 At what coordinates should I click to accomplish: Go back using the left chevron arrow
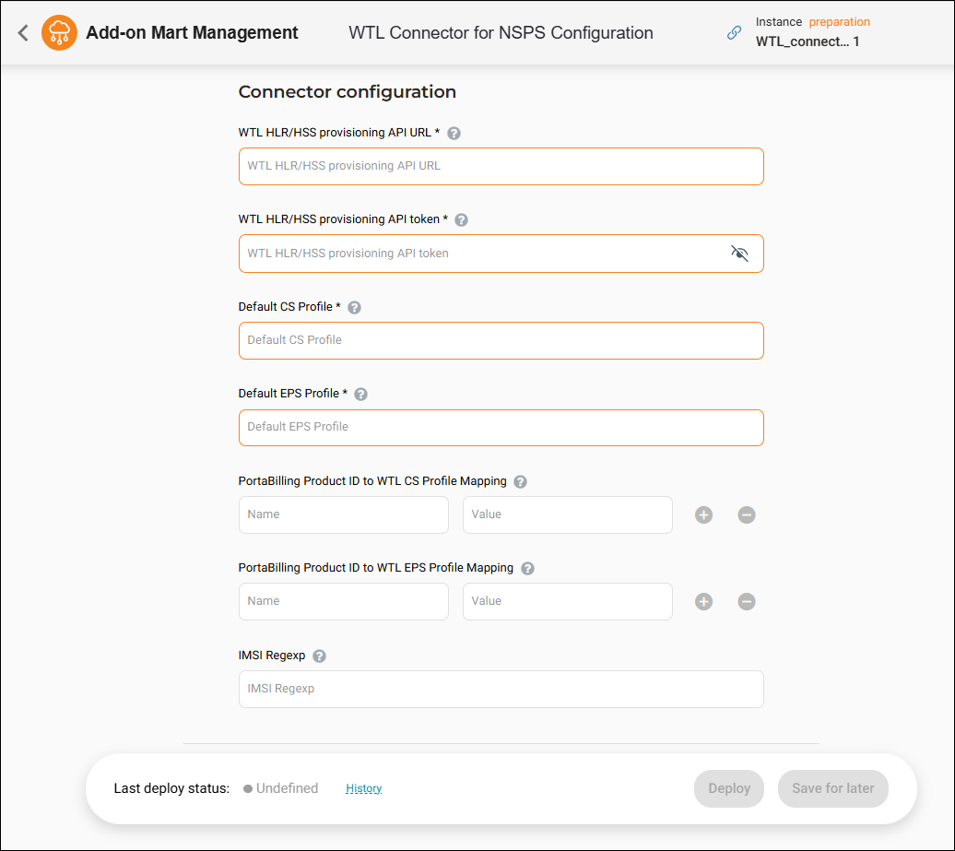23,33
